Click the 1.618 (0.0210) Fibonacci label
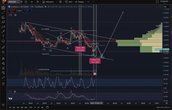Screen dimensions: 172x110 point(44,69)
